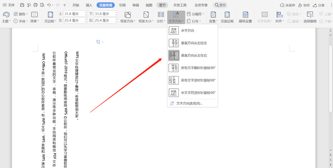The width and height of the screenshot is (333, 168).
Task: Open the 分栏 columns dropdown
Action: 161,17
